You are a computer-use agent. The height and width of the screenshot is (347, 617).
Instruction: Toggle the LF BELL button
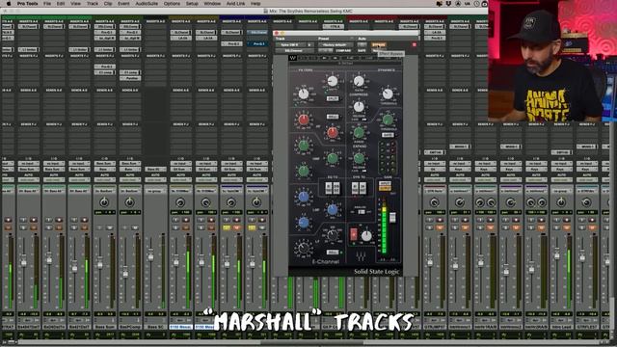(333, 253)
